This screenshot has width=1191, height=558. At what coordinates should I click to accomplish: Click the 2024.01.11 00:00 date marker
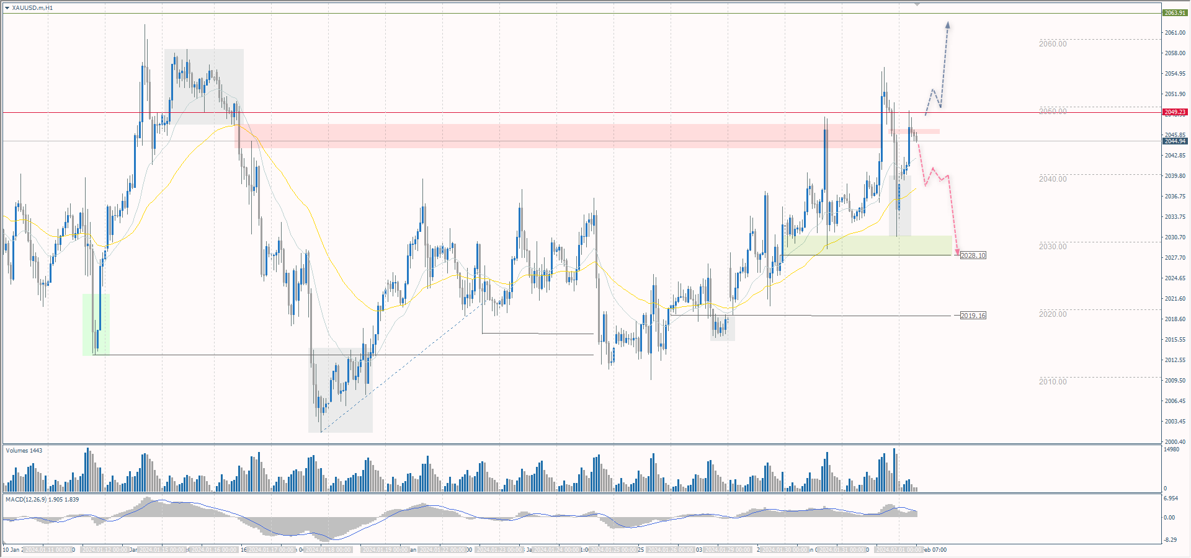click(x=48, y=550)
